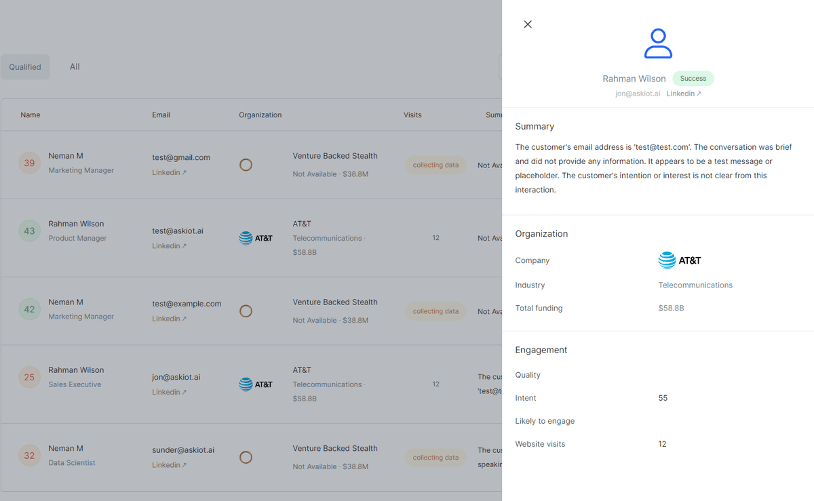This screenshot has width=814, height=501.
Task: Click score badge 43 for Rahman Wilson
Action: point(29,231)
